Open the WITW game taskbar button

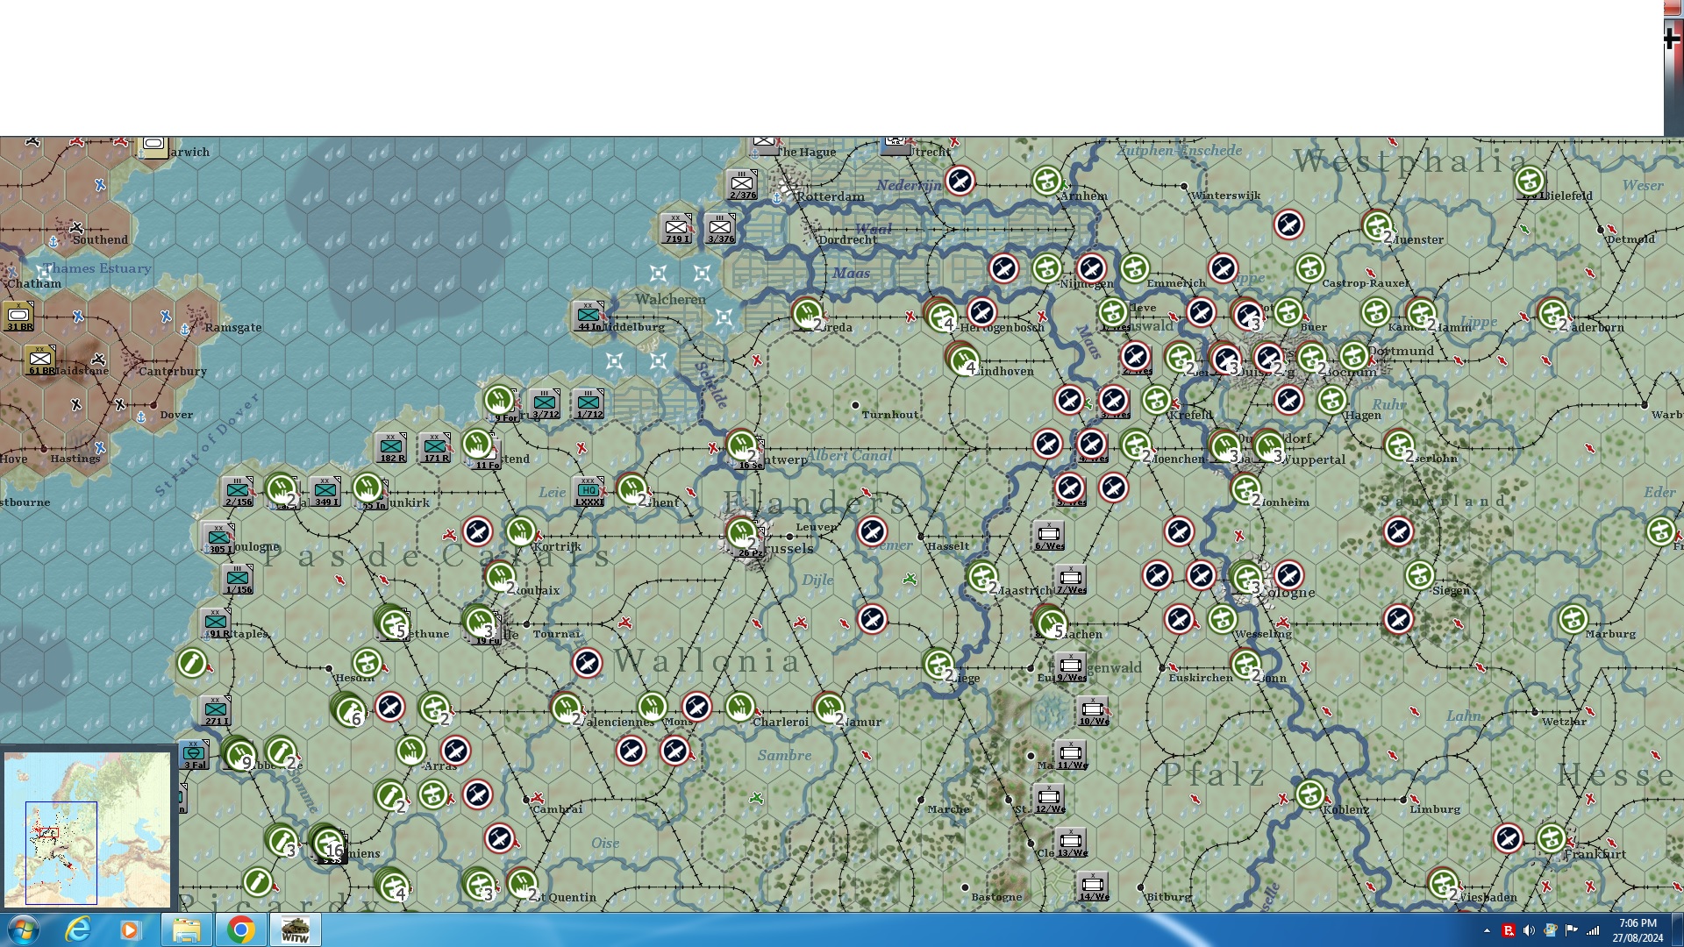(295, 929)
